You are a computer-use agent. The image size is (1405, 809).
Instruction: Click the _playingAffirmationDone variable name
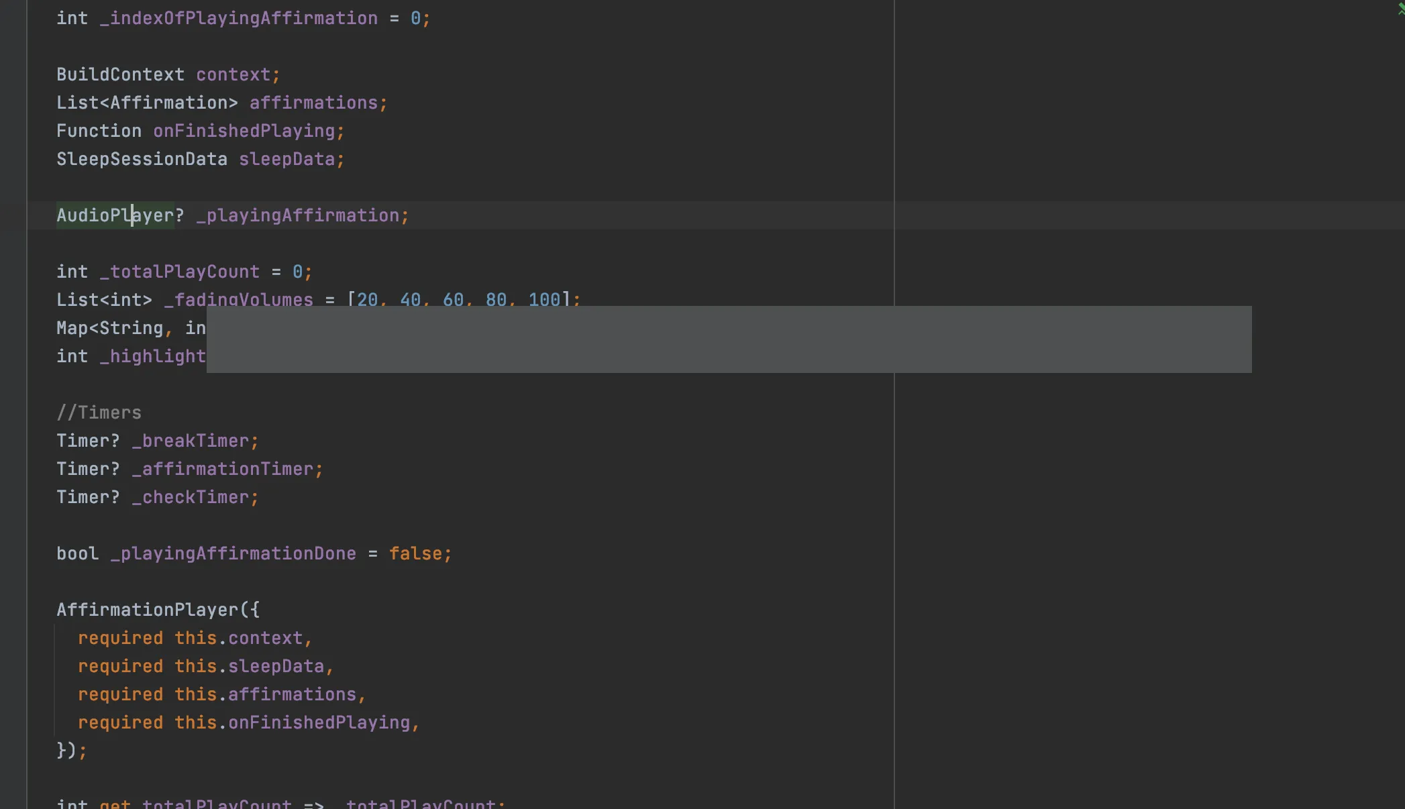pos(233,553)
